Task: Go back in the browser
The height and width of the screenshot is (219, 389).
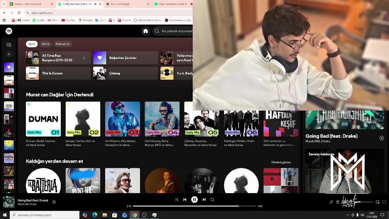Action: pos(4,13)
